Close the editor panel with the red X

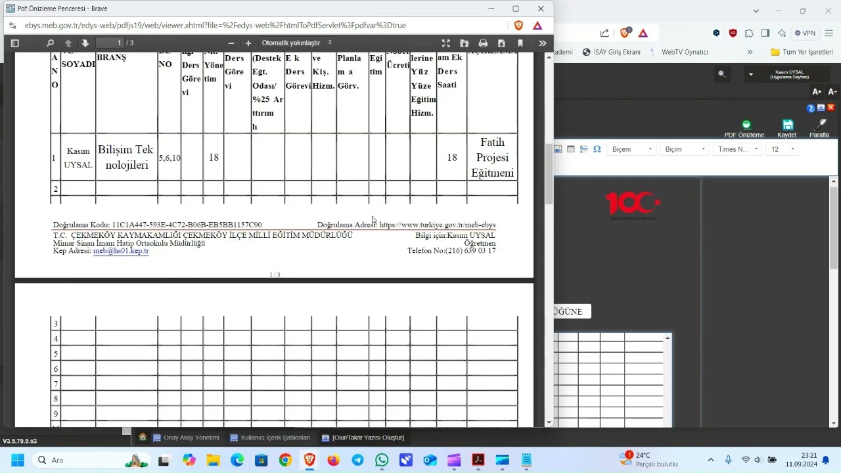pyautogui.click(x=831, y=108)
